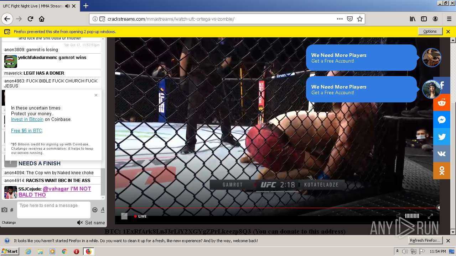The width and height of the screenshot is (456, 256).
Task: Show site information in address bar
Action: point(95,19)
